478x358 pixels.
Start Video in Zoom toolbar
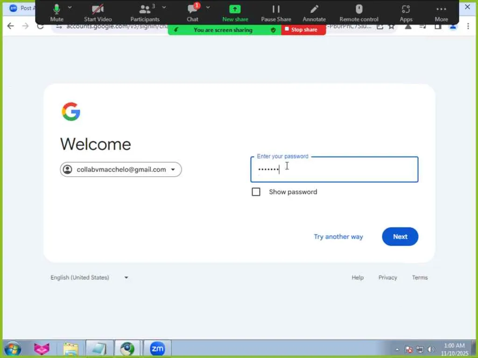coord(98,13)
